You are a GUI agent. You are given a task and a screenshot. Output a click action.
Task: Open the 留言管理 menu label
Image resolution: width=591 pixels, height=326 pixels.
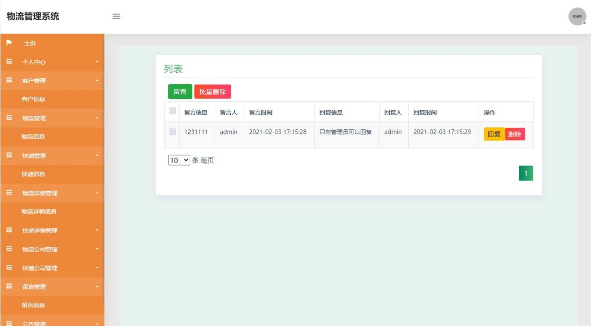click(x=34, y=287)
